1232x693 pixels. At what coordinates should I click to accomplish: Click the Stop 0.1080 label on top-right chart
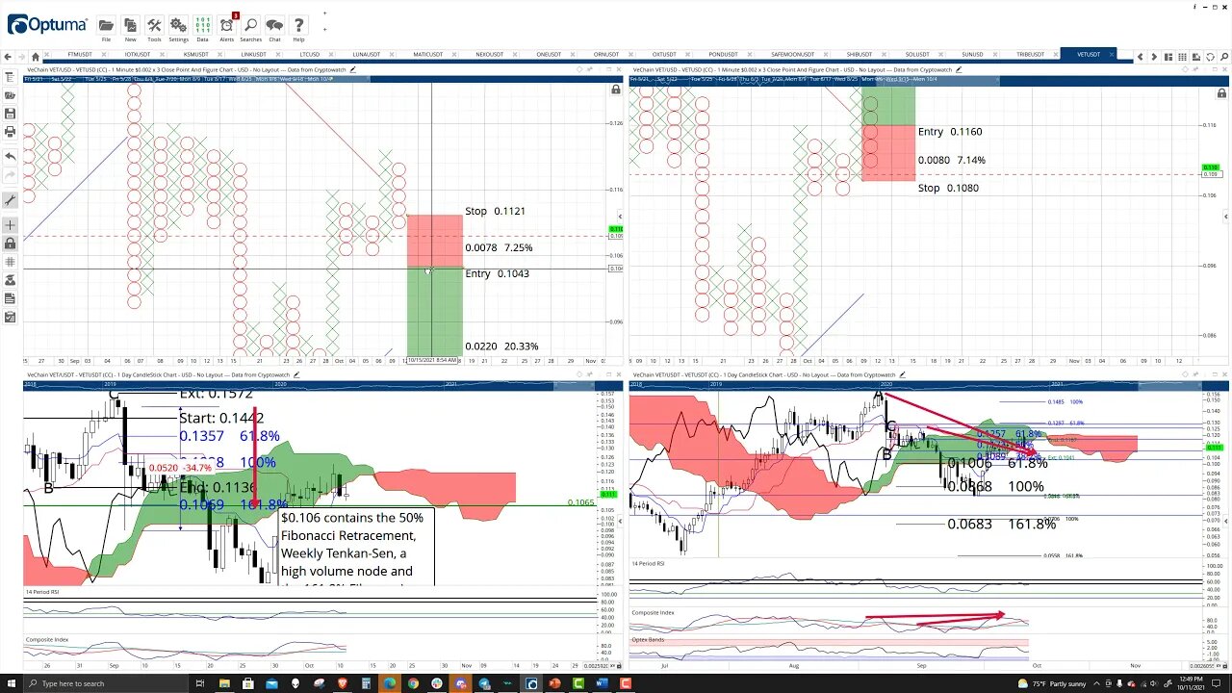point(948,188)
